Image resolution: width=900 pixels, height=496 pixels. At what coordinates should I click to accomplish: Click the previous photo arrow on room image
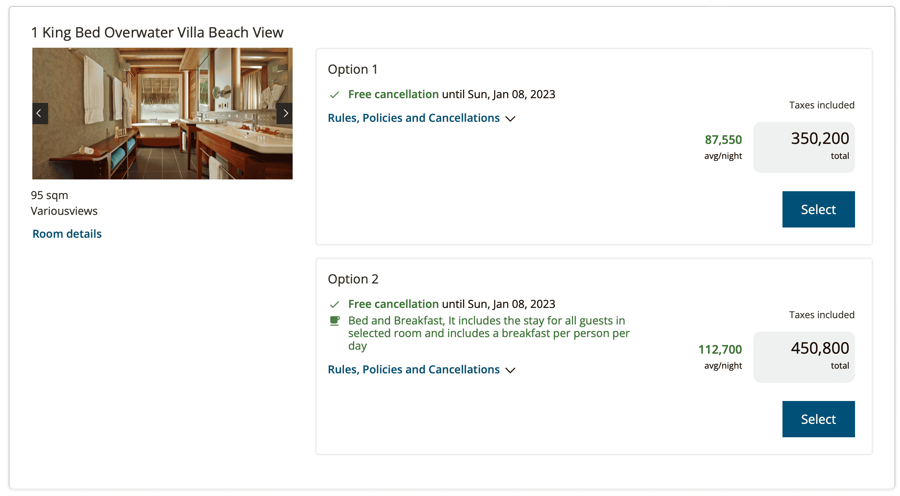click(x=40, y=114)
